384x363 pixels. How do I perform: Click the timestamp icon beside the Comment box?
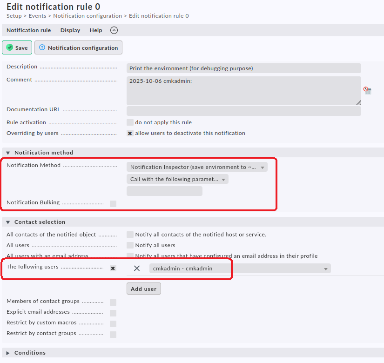(367, 90)
